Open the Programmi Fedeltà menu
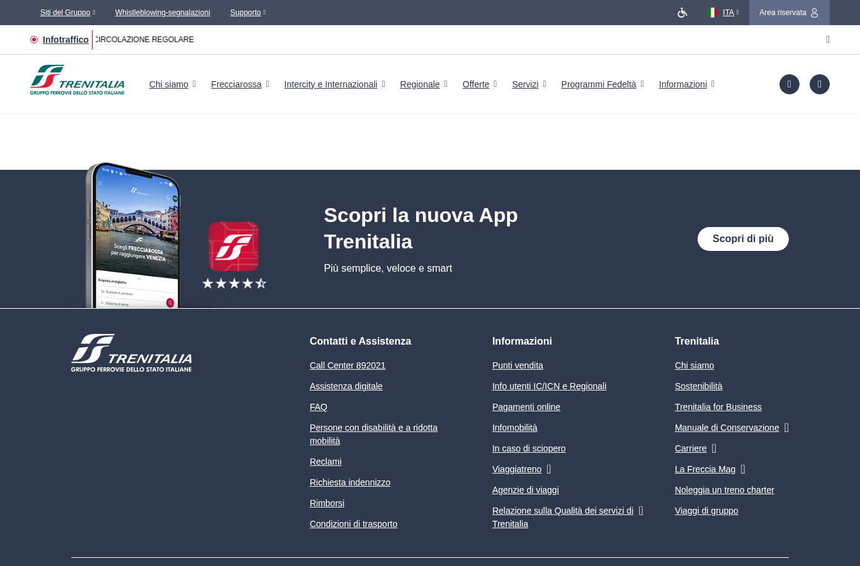Image resolution: width=860 pixels, height=566 pixels. coord(603,84)
